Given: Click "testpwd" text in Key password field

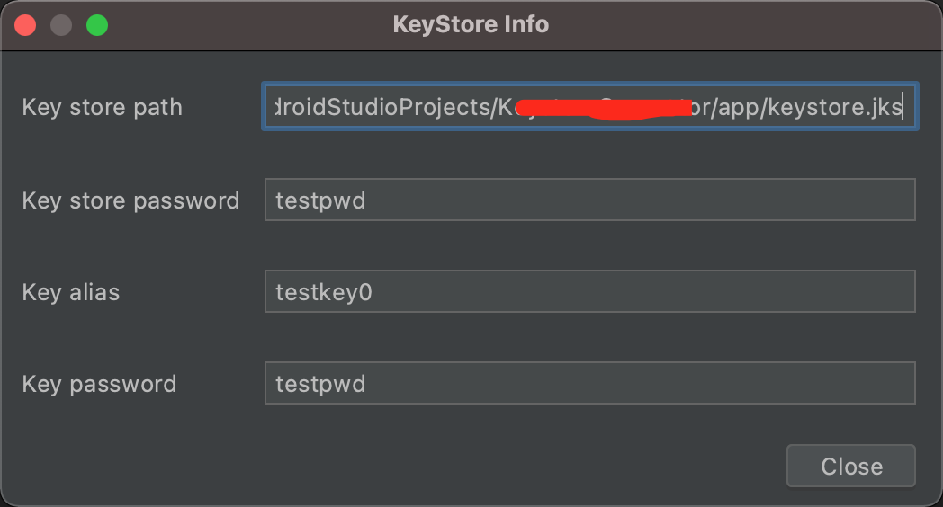Looking at the screenshot, I should tap(320, 384).
